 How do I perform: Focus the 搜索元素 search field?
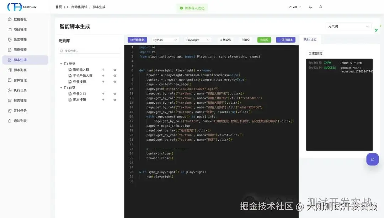pyautogui.click(x=90, y=51)
